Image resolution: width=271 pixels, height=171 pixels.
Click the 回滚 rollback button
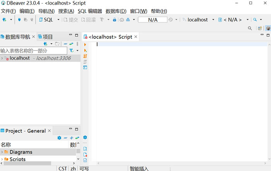tap(88, 19)
